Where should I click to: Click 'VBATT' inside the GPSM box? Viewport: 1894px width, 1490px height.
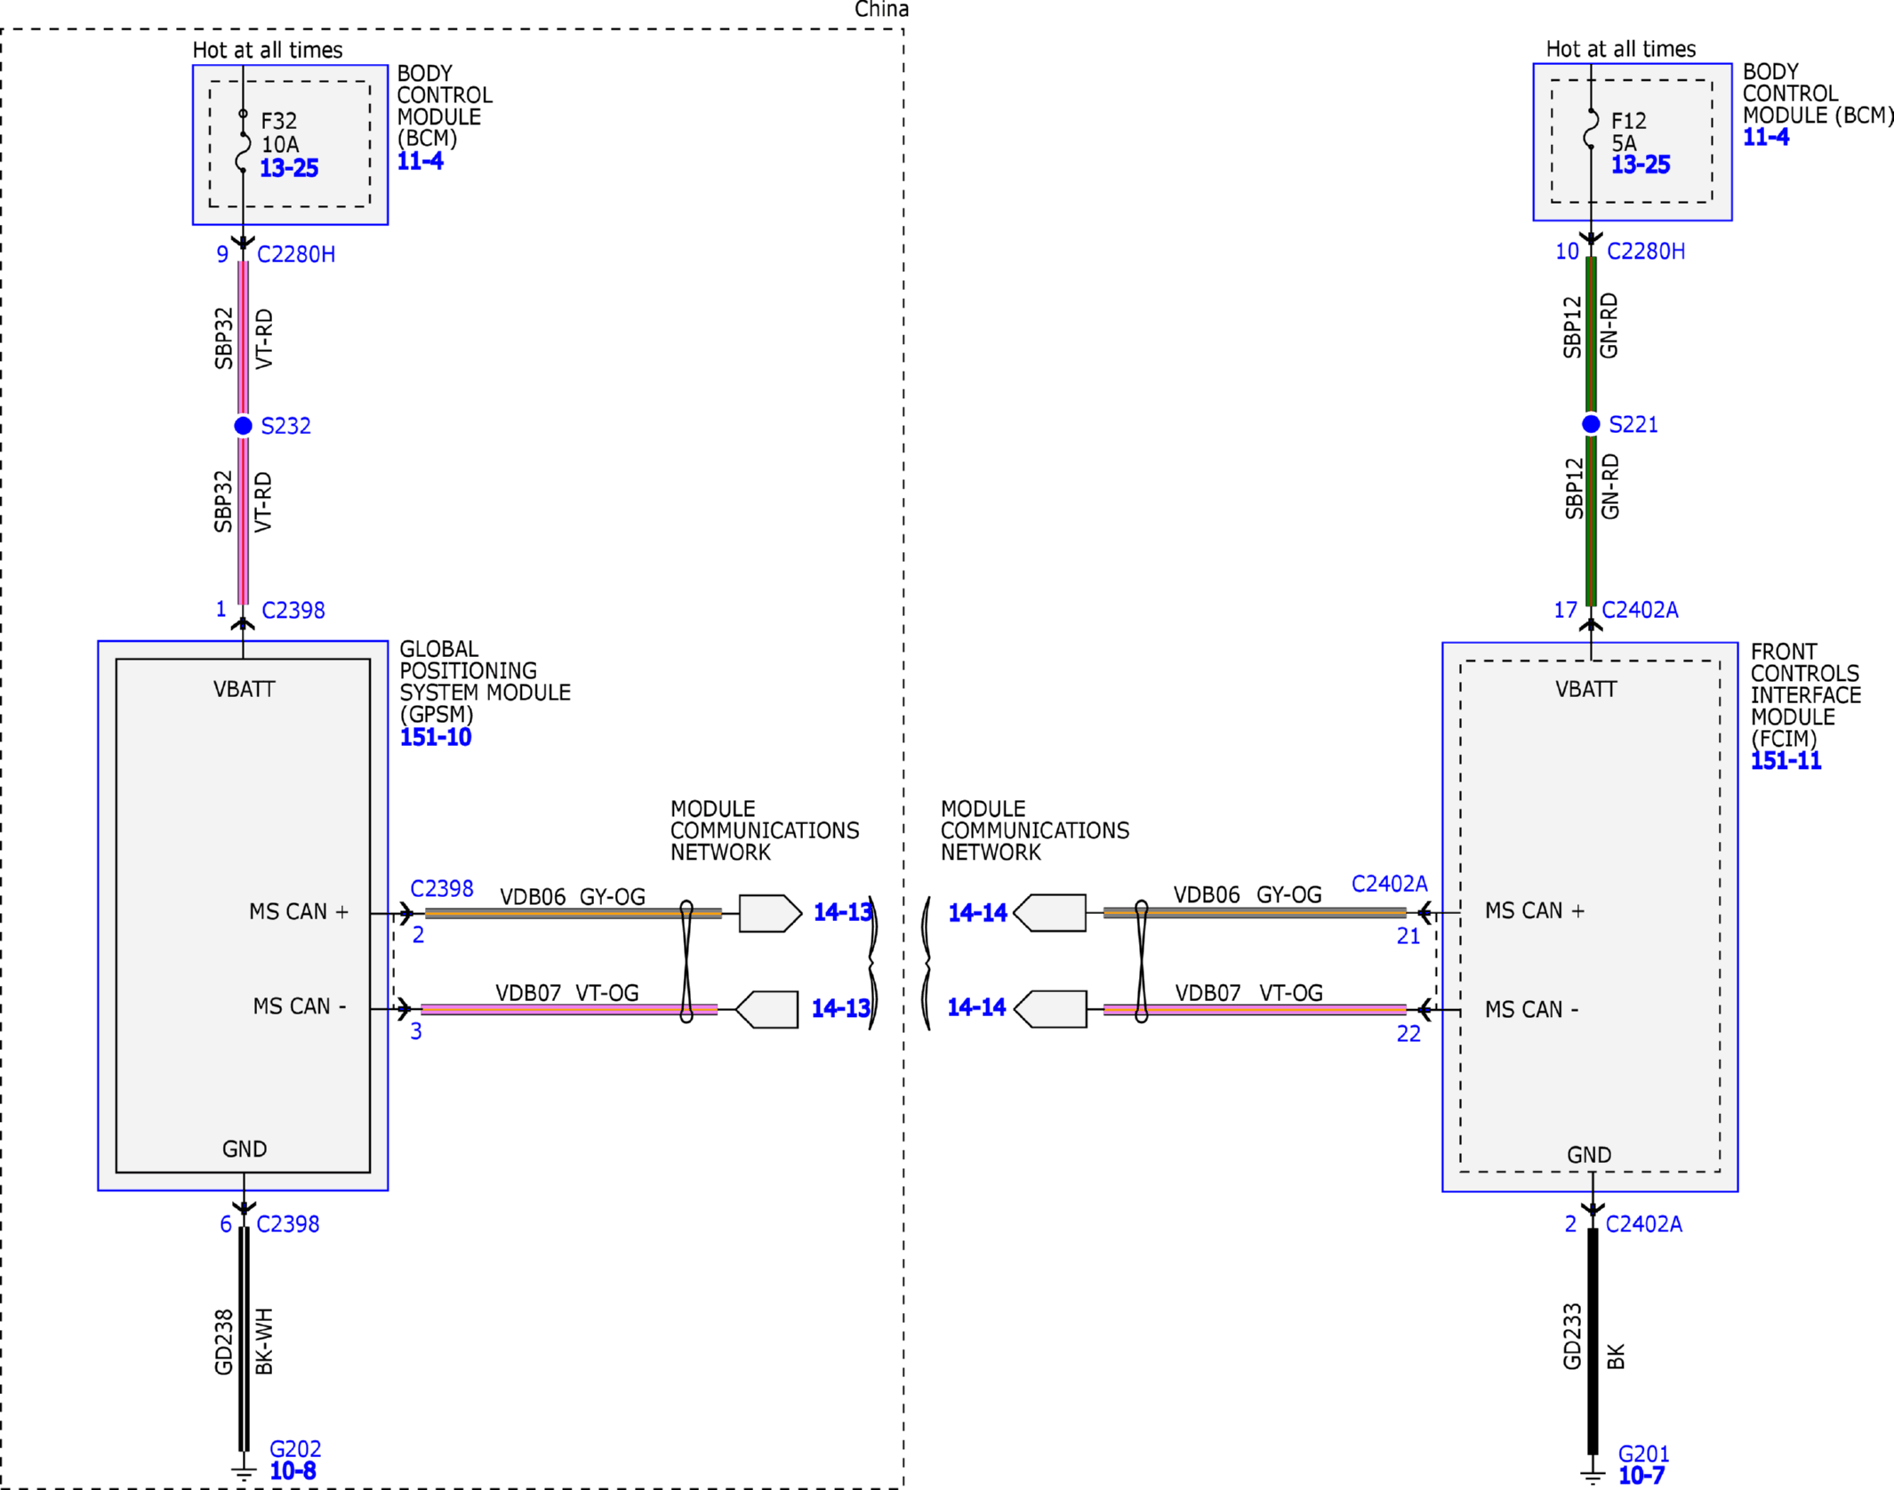245,689
